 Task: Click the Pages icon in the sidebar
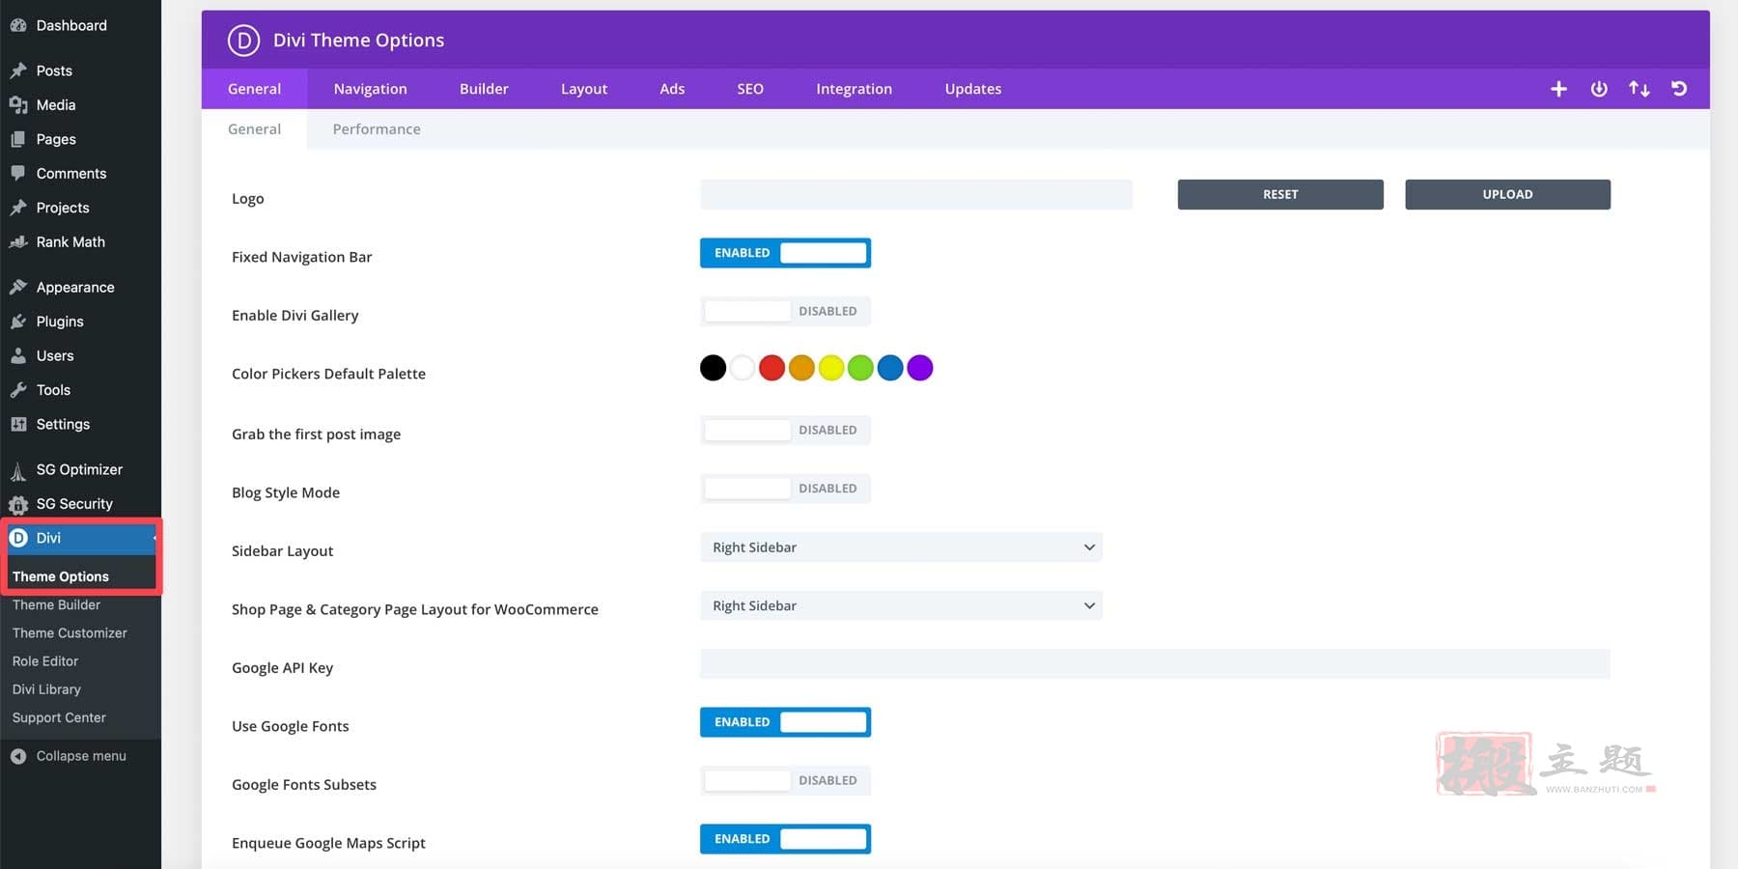[x=18, y=139]
